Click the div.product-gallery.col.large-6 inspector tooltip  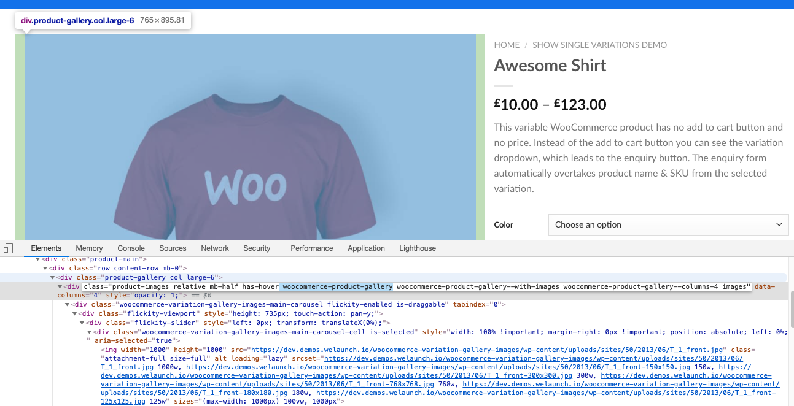coord(103,20)
